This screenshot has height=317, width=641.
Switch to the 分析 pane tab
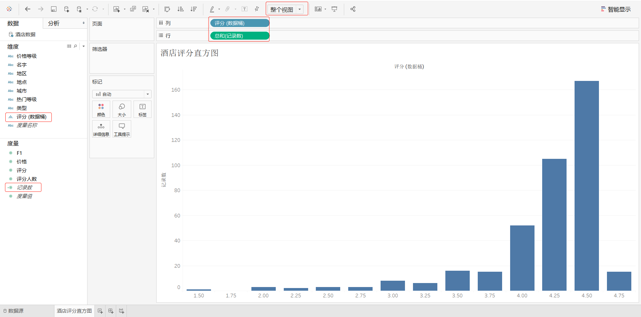pos(54,23)
